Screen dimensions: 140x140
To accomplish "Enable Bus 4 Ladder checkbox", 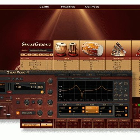I will (110, 108).
